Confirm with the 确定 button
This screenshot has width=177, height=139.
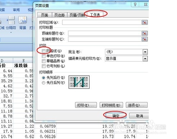coord(115,116)
